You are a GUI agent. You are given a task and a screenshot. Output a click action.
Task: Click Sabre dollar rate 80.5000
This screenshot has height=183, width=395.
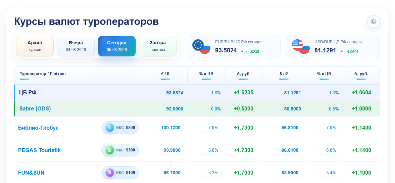(292, 109)
